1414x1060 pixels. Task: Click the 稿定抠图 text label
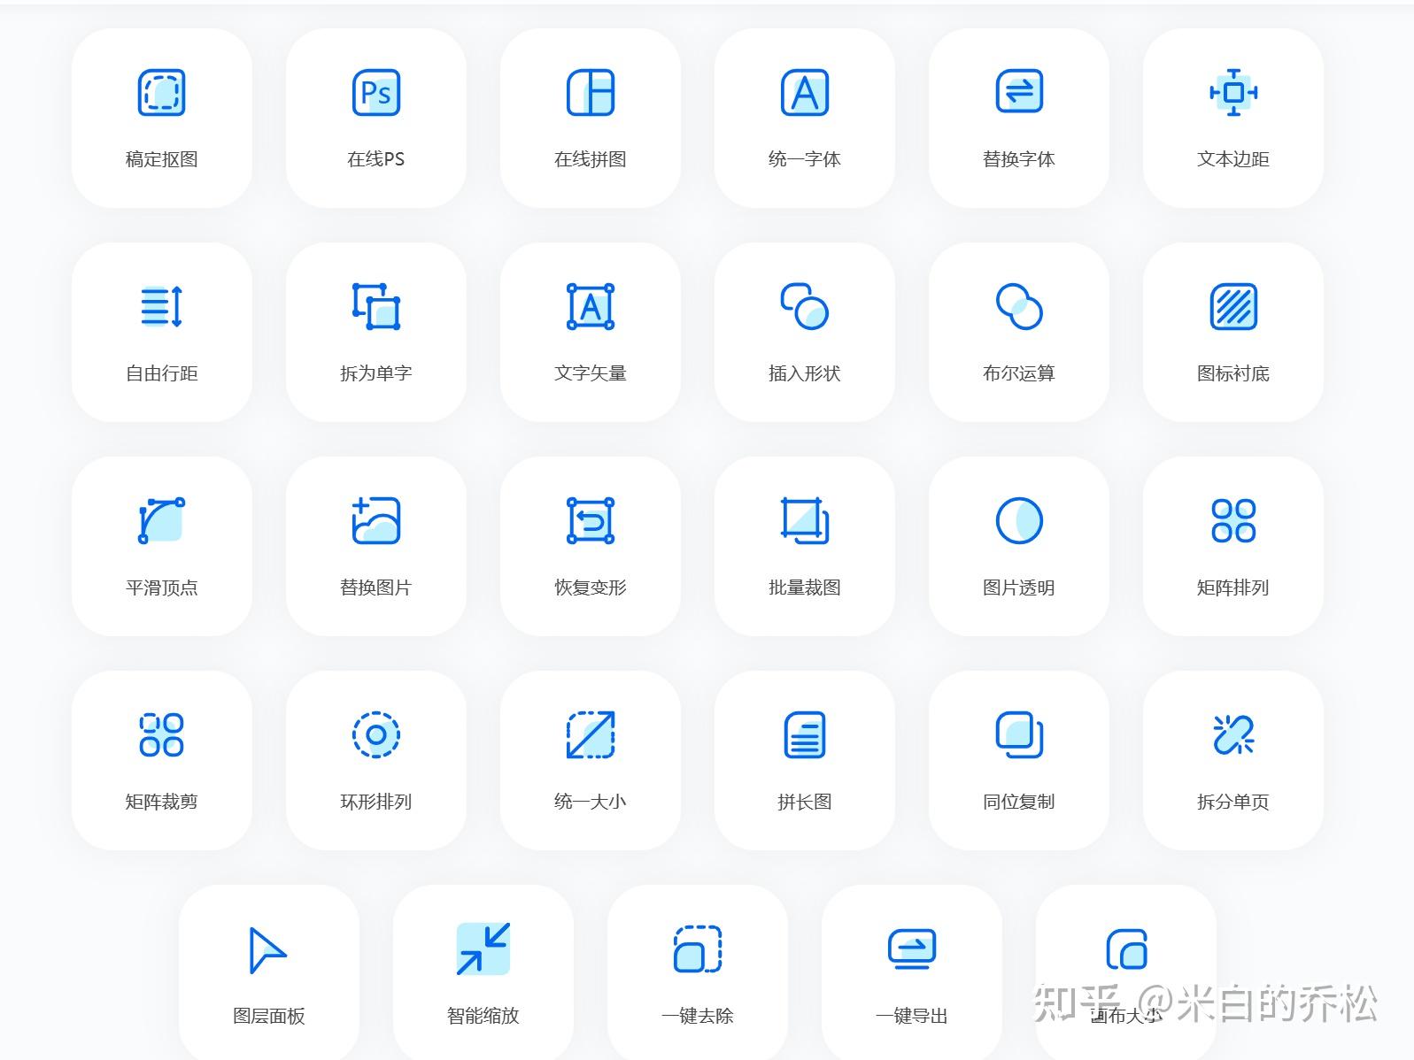point(162,159)
